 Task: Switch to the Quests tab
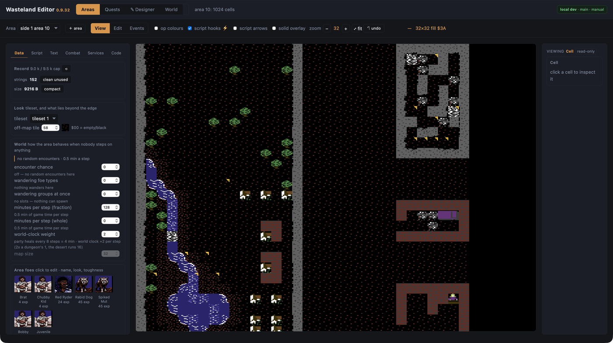click(112, 10)
